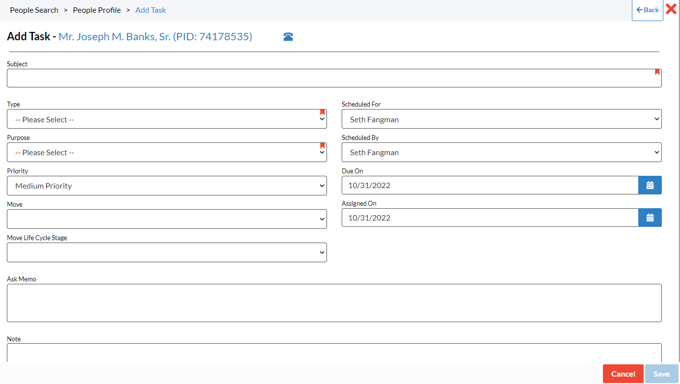Click the Add Task breadcrumb
Screen dimensions: 680x384
151,10
